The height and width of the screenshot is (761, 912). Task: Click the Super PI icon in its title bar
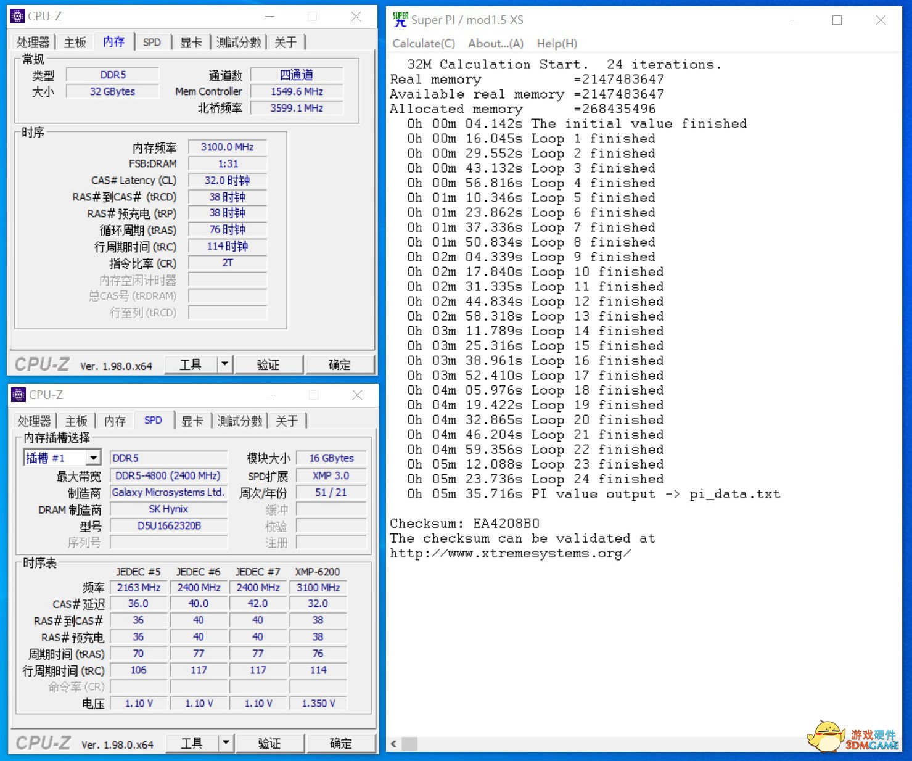(x=399, y=19)
